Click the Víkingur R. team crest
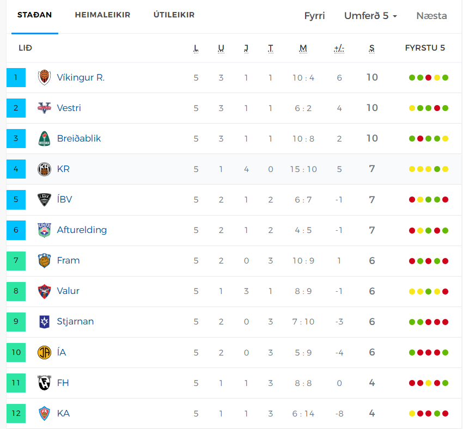 tap(44, 78)
